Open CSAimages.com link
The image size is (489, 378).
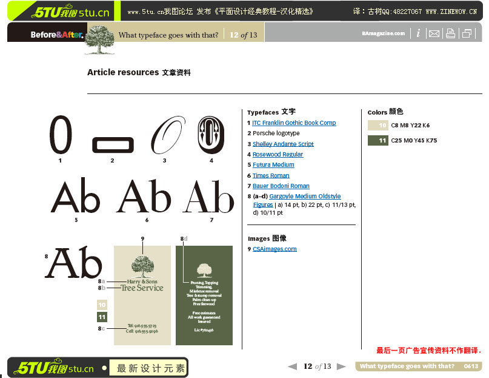tap(274, 249)
